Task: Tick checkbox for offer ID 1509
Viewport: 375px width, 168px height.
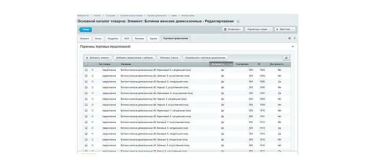Action: pos(86,105)
